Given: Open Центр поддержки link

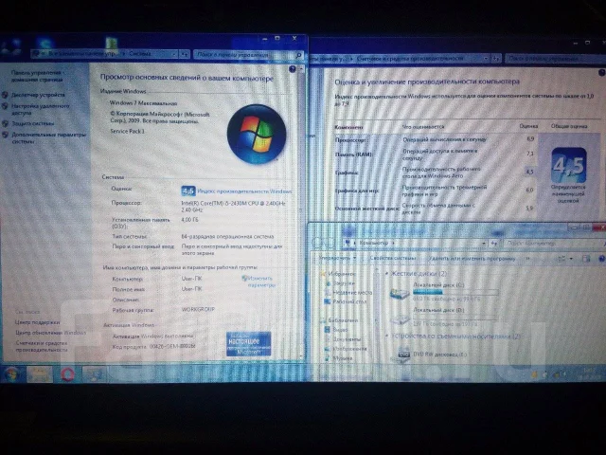Looking at the screenshot, I should coord(38,322).
